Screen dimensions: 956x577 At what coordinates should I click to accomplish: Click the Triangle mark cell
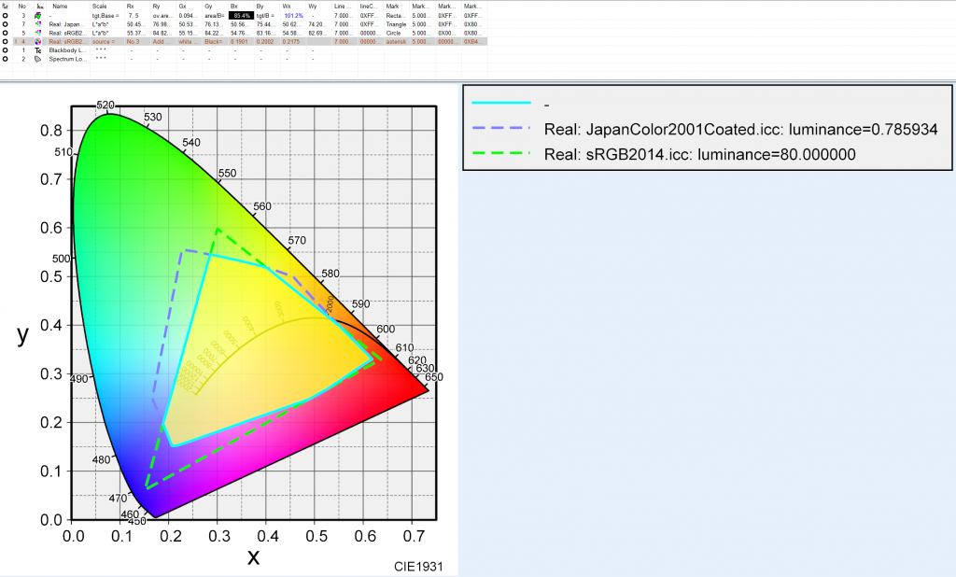[x=396, y=24]
